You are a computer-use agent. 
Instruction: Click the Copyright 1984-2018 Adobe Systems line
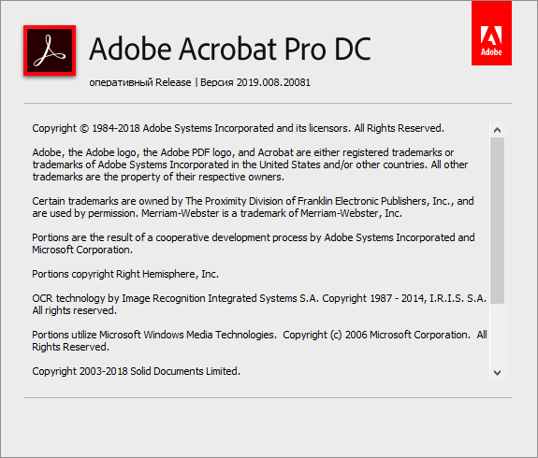(x=238, y=128)
